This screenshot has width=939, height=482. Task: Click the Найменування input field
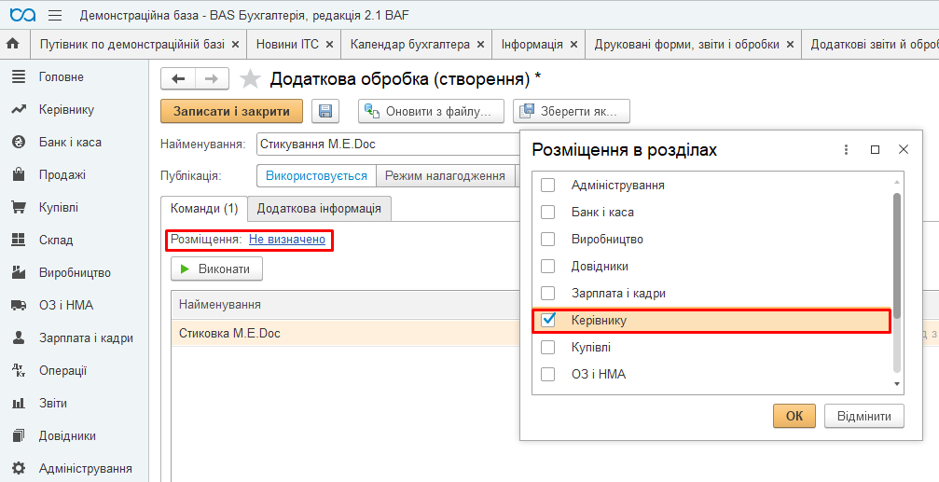tap(387, 145)
